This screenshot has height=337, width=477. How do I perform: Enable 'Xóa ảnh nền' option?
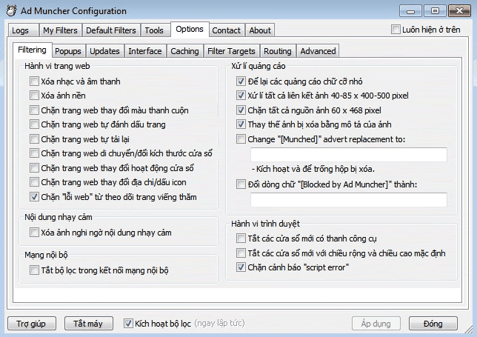[34, 96]
